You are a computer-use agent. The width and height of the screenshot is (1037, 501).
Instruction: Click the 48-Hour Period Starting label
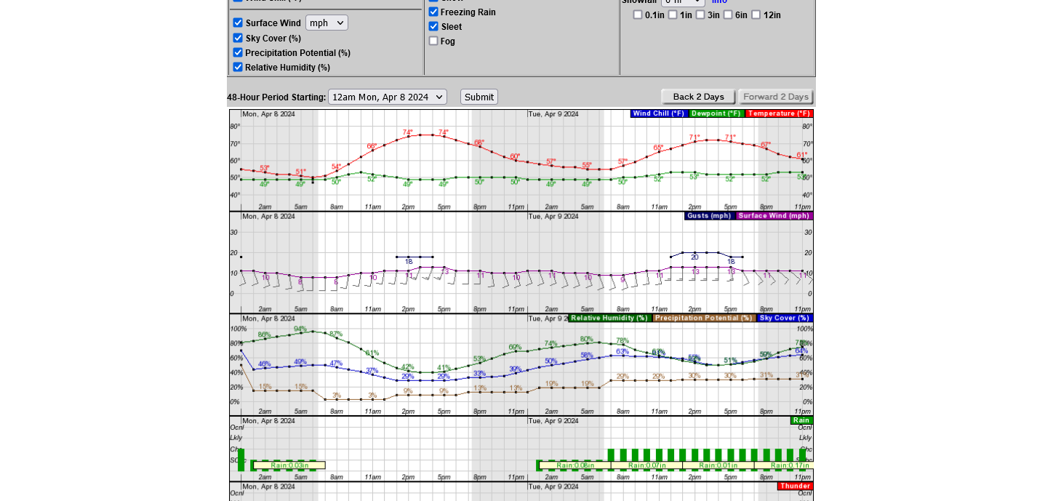point(276,97)
